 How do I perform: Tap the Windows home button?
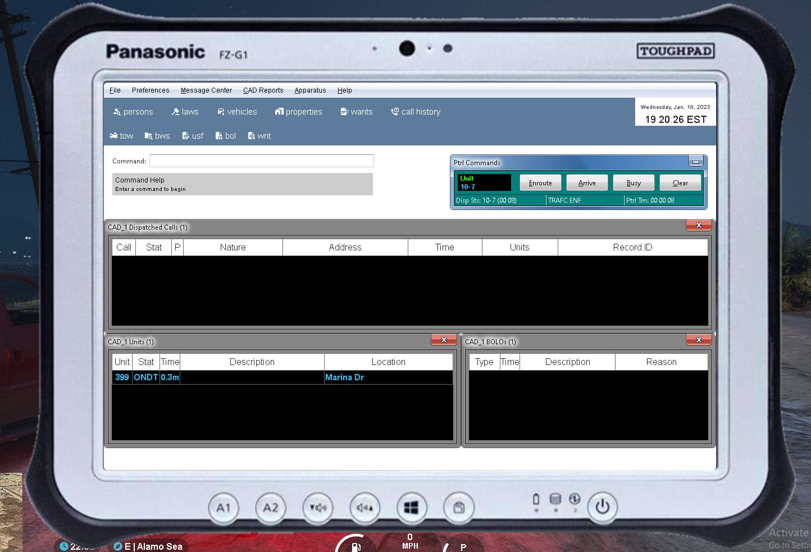[x=412, y=508]
